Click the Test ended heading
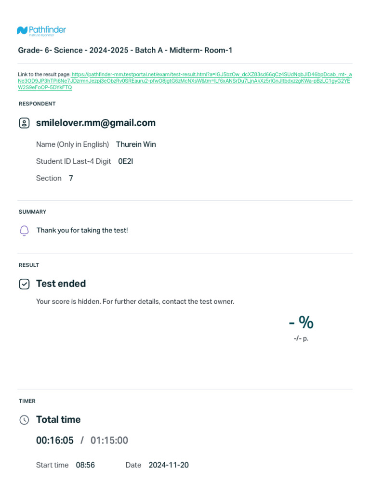The image size is (370, 493). click(61, 284)
